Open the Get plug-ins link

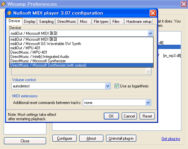(x=171, y=139)
